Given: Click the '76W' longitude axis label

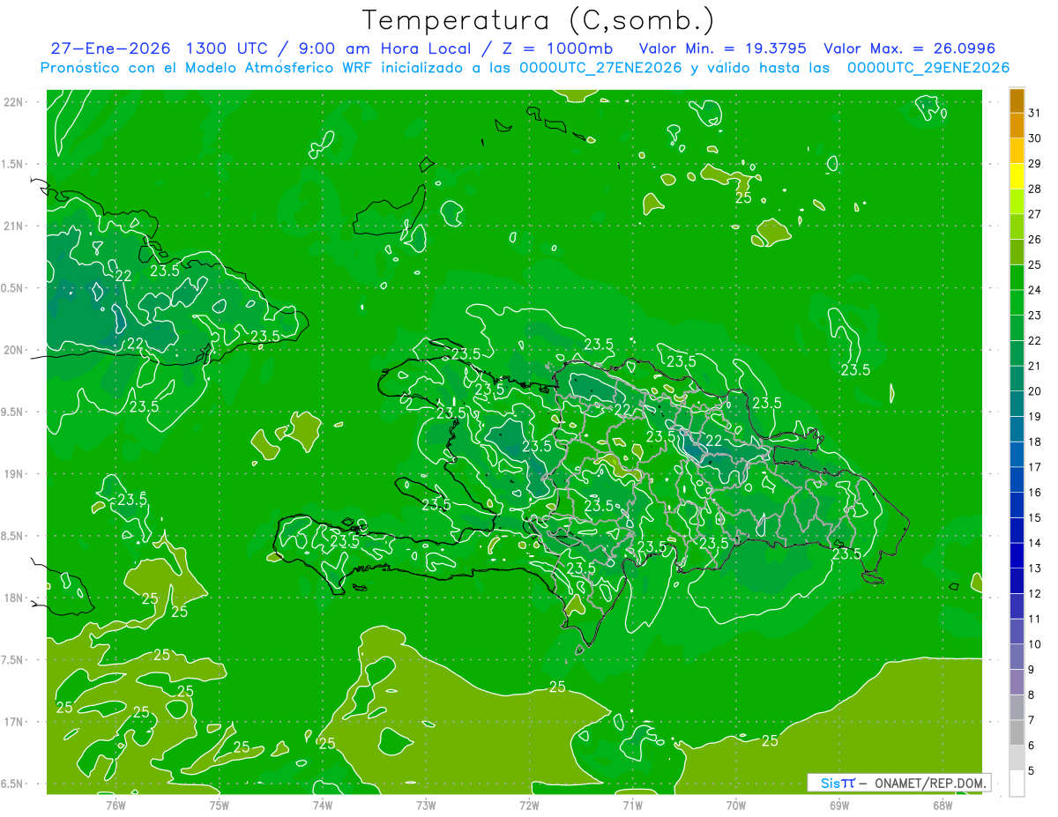Looking at the screenshot, I should click(x=115, y=805).
